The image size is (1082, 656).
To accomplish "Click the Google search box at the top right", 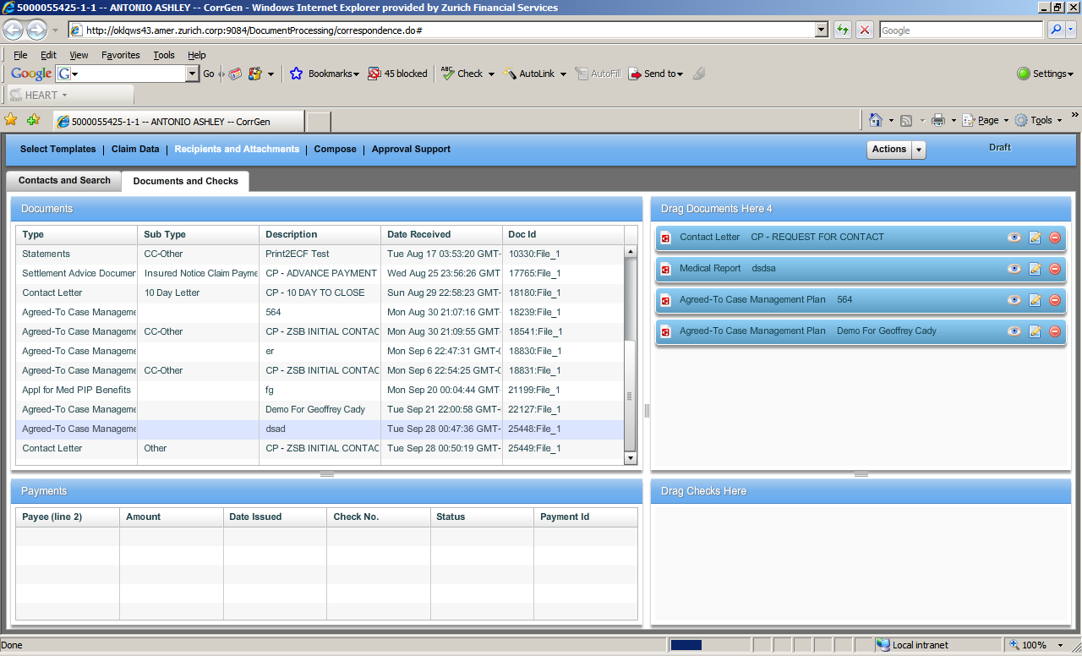I will pos(961,30).
